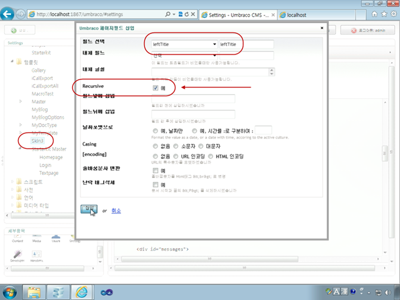Choose Casing 없음 radio button
This screenshot has height=300, width=400.
(x=155, y=146)
